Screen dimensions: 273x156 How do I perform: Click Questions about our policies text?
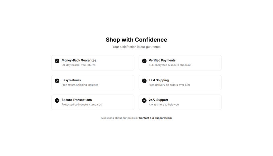point(120,118)
